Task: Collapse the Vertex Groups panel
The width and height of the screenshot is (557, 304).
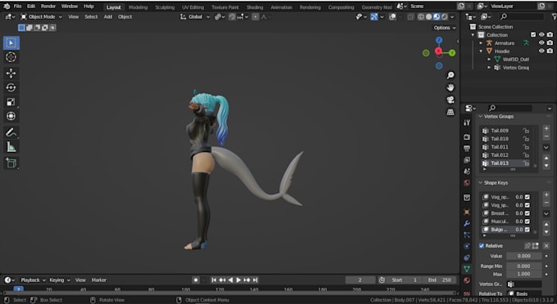Action: pyautogui.click(x=481, y=117)
